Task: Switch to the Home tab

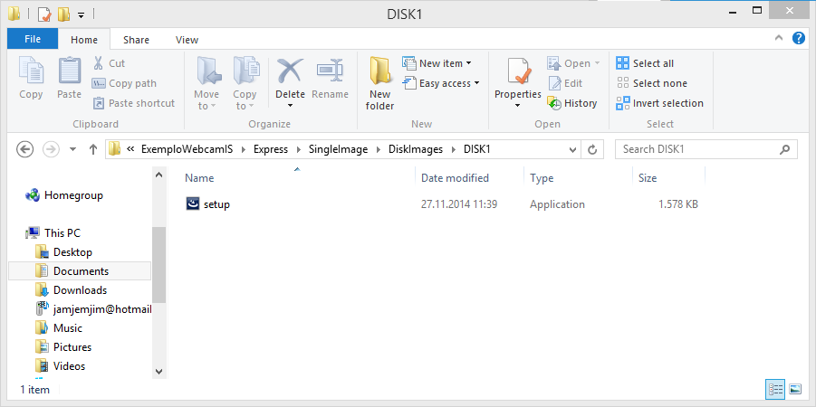Action: click(x=84, y=40)
